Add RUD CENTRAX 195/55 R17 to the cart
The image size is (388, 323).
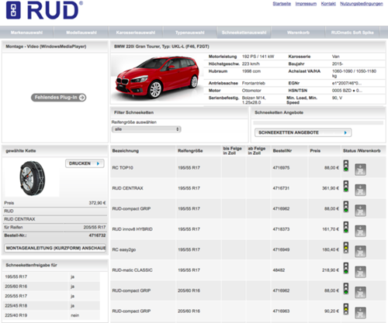pyautogui.click(x=360, y=190)
